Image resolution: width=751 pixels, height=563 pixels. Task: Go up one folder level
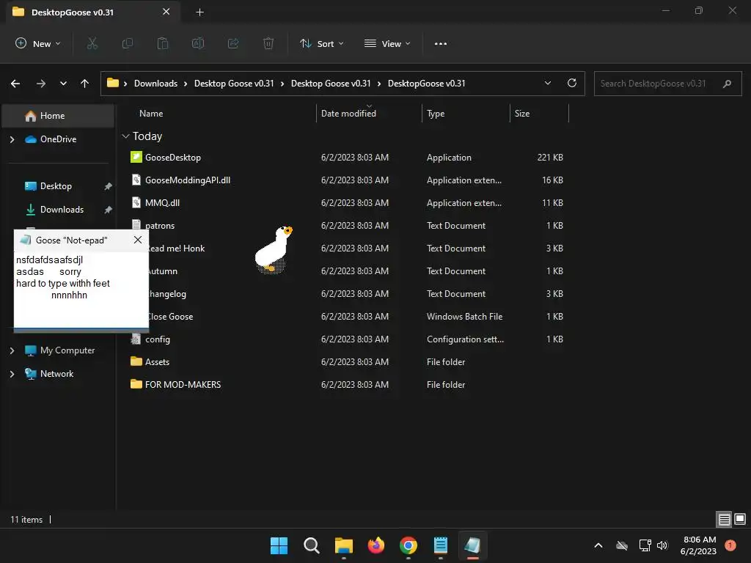pos(85,84)
